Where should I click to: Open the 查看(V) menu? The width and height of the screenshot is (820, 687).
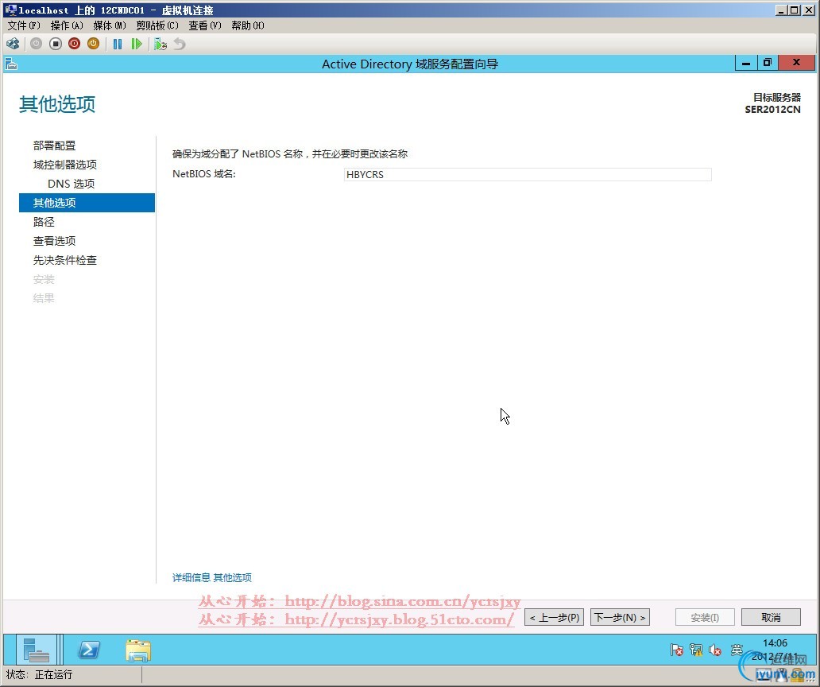pos(205,25)
